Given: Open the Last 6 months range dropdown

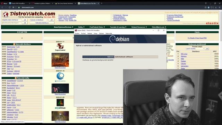Looking at the screenshot, I should (195, 49).
